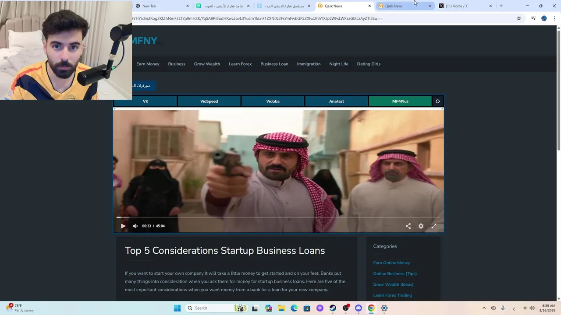Open File Explorer from taskbar

click(281, 308)
